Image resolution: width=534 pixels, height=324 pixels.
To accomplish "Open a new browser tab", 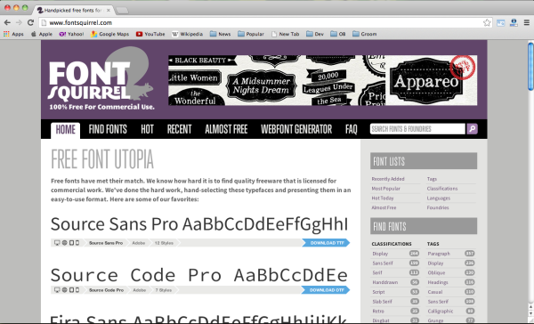I will [x=122, y=11].
